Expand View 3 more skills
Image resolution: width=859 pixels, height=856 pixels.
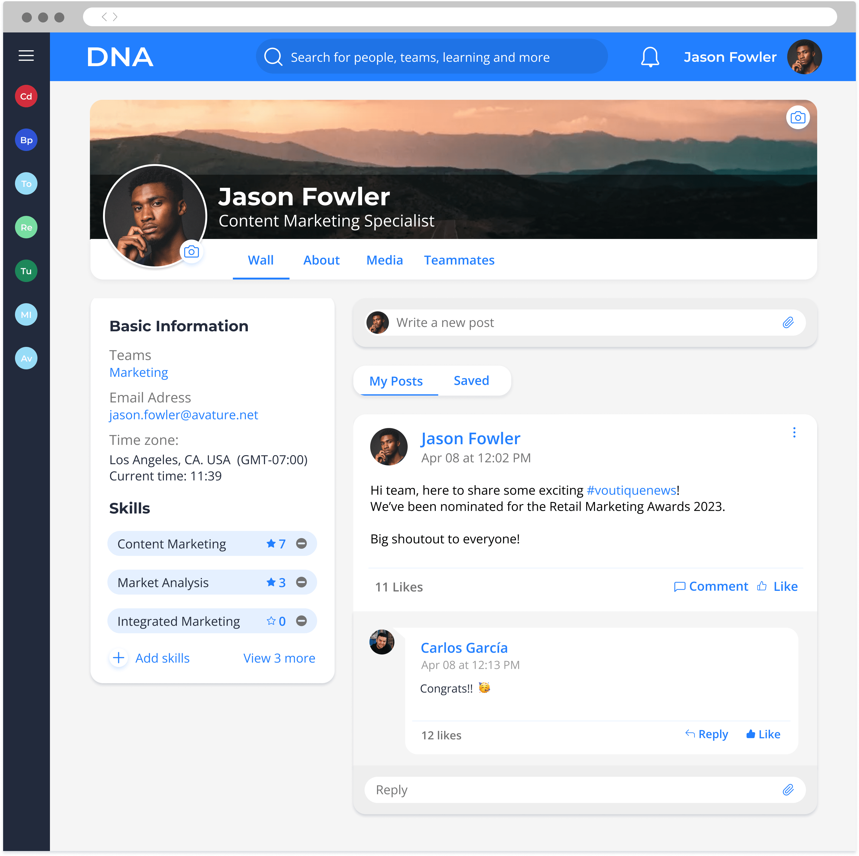point(279,658)
